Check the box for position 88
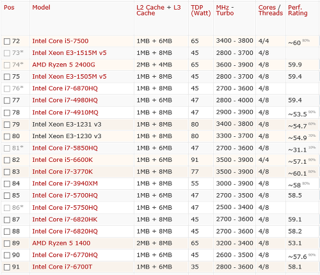Viewport: 320px width, 275px height. click(7, 232)
